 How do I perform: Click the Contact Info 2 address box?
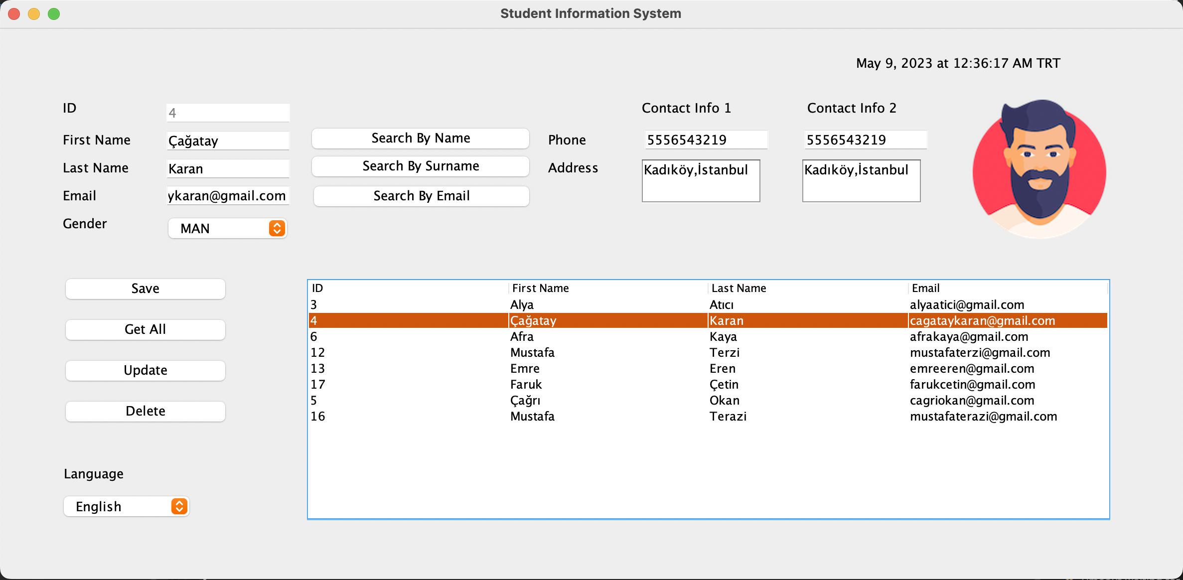tap(861, 181)
